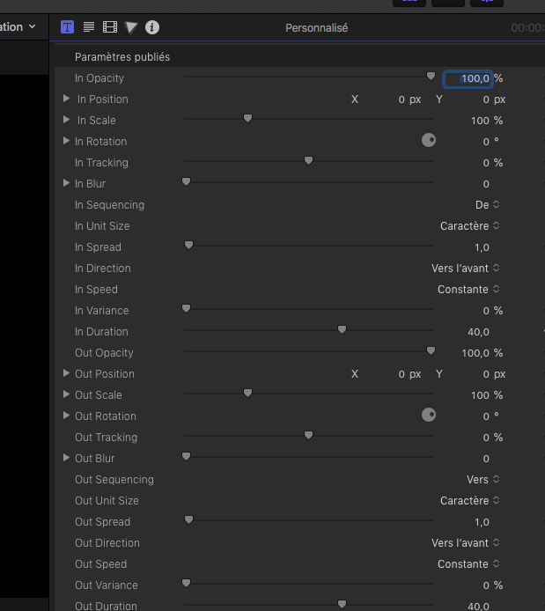545x611 pixels.
Task: Open the Video inspector filmstrip icon
Action: click(110, 27)
